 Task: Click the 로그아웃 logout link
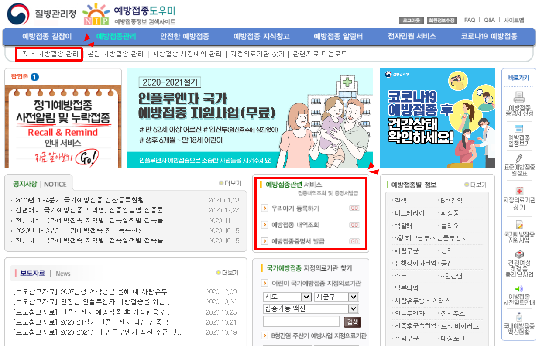[411, 20]
